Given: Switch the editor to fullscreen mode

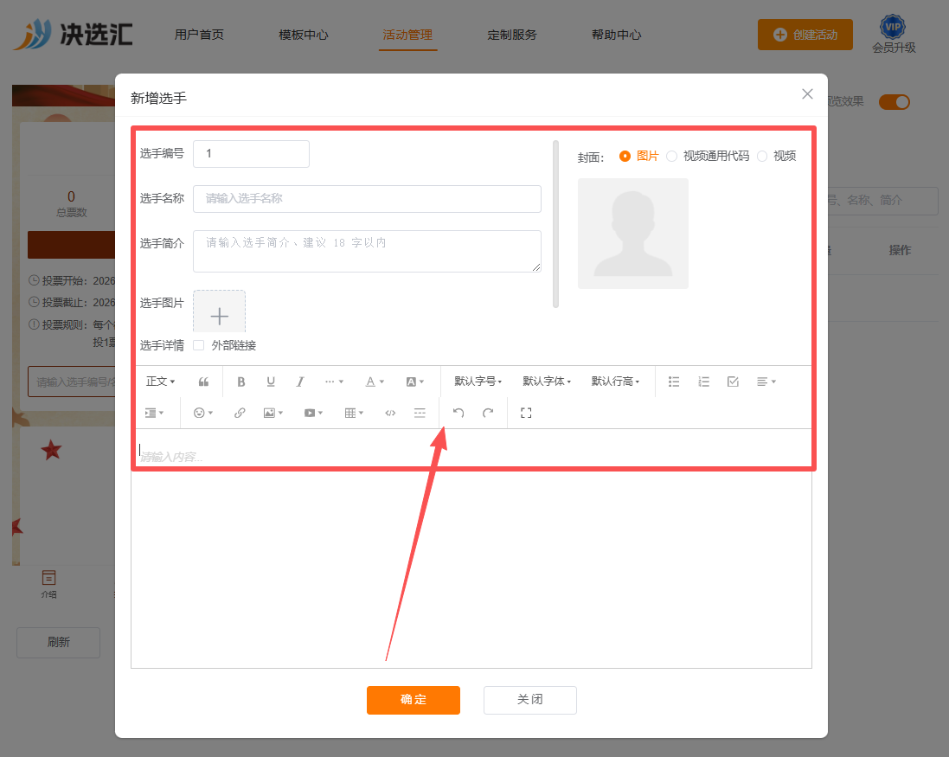Looking at the screenshot, I should (526, 413).
